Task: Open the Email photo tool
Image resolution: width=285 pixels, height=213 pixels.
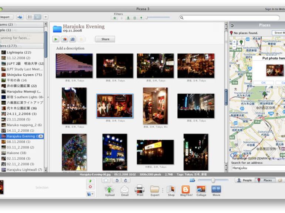Action: pyautogui.click(x=125, y=189)
